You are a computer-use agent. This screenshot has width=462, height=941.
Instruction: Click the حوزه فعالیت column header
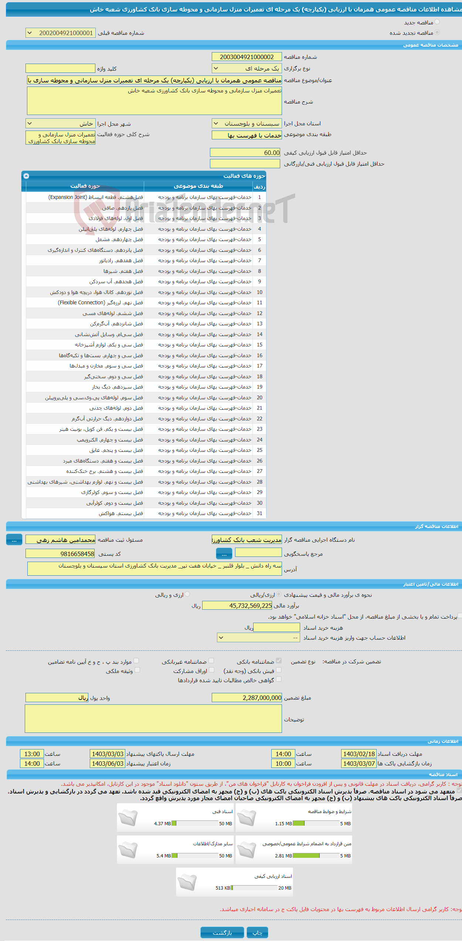pyautogui.click(x=85, y=186)
